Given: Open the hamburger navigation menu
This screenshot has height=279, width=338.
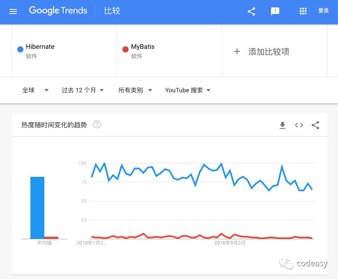Looking at the screenshot, I should tap(13, 11).
